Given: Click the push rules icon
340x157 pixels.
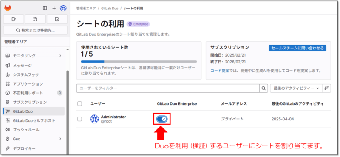Looking at the screenshot, I should pyautogui.click(x=8, y=130).
